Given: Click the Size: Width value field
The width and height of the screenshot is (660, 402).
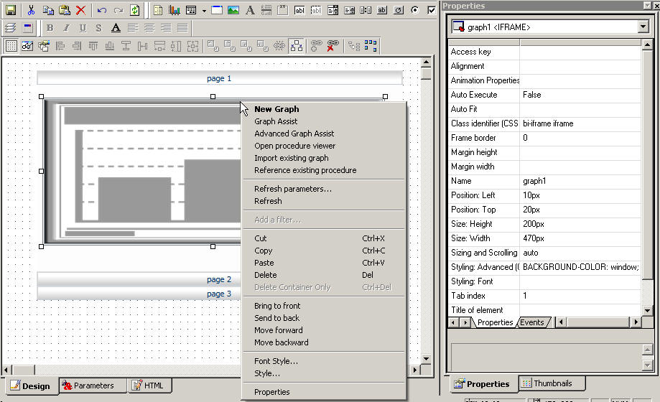Looking at the screenshot, I should (580, 238).
